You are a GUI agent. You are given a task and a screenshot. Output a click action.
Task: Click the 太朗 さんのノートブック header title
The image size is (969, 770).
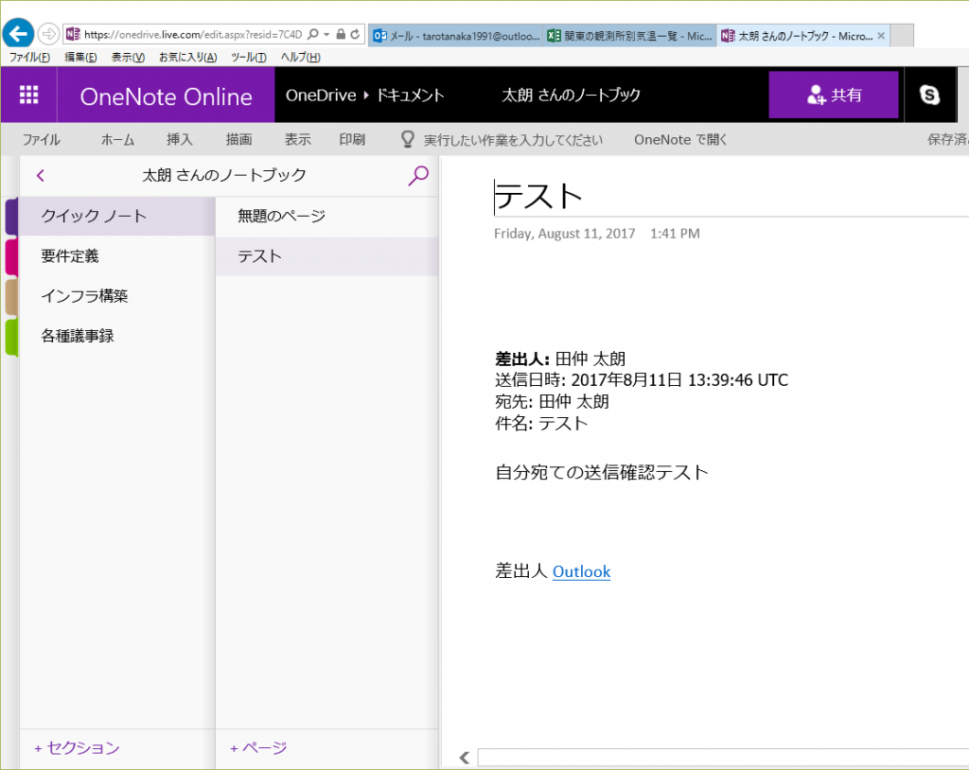pos(571,96)
